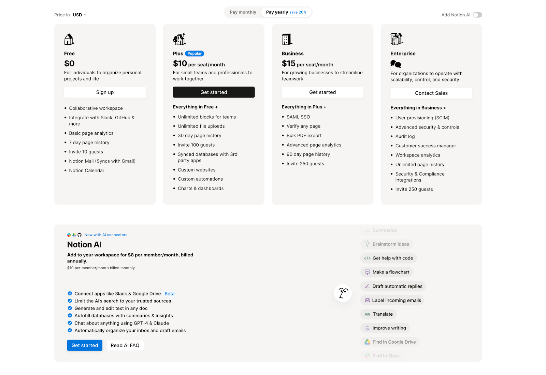Switch to Pay monthly billing
Image resolution: width=546 pixels, height=375 pixels.
243,12
